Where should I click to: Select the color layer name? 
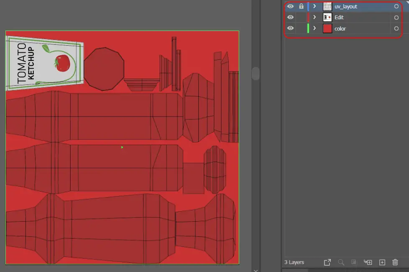point(340,29)
